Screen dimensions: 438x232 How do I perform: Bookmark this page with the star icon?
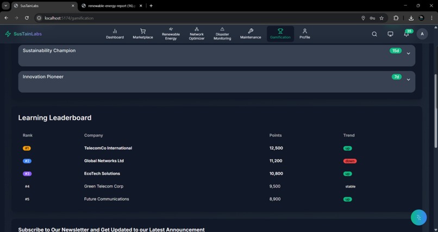pos(381,18)
